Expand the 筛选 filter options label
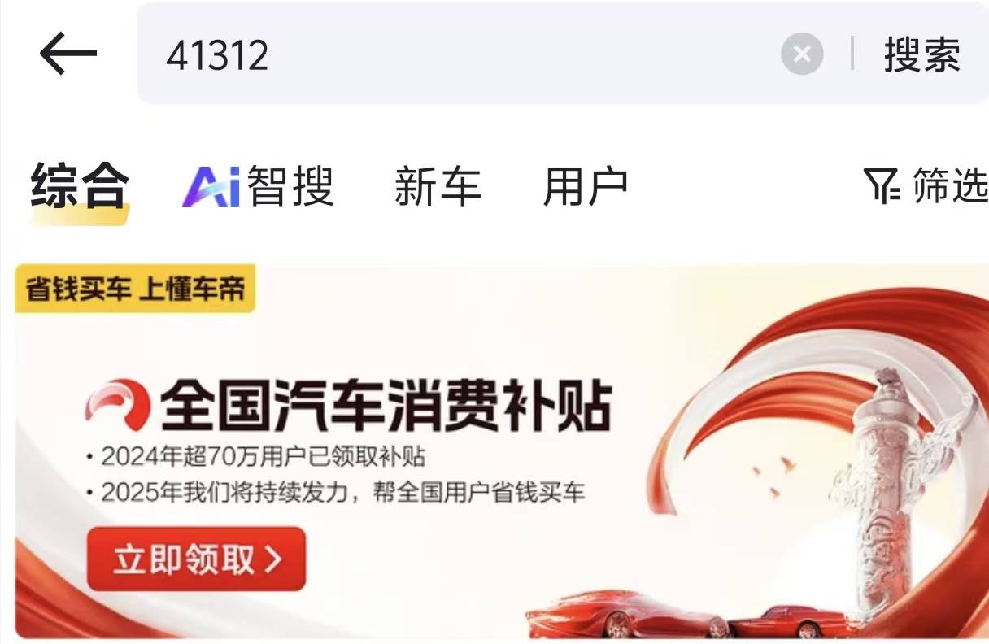 [x=950, y=185]
